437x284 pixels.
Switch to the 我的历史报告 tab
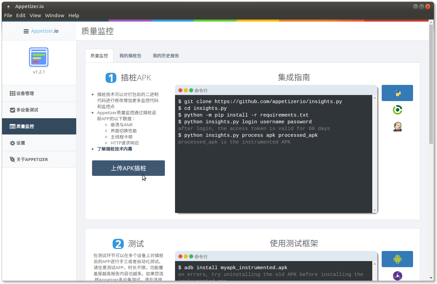click(166, 56)
